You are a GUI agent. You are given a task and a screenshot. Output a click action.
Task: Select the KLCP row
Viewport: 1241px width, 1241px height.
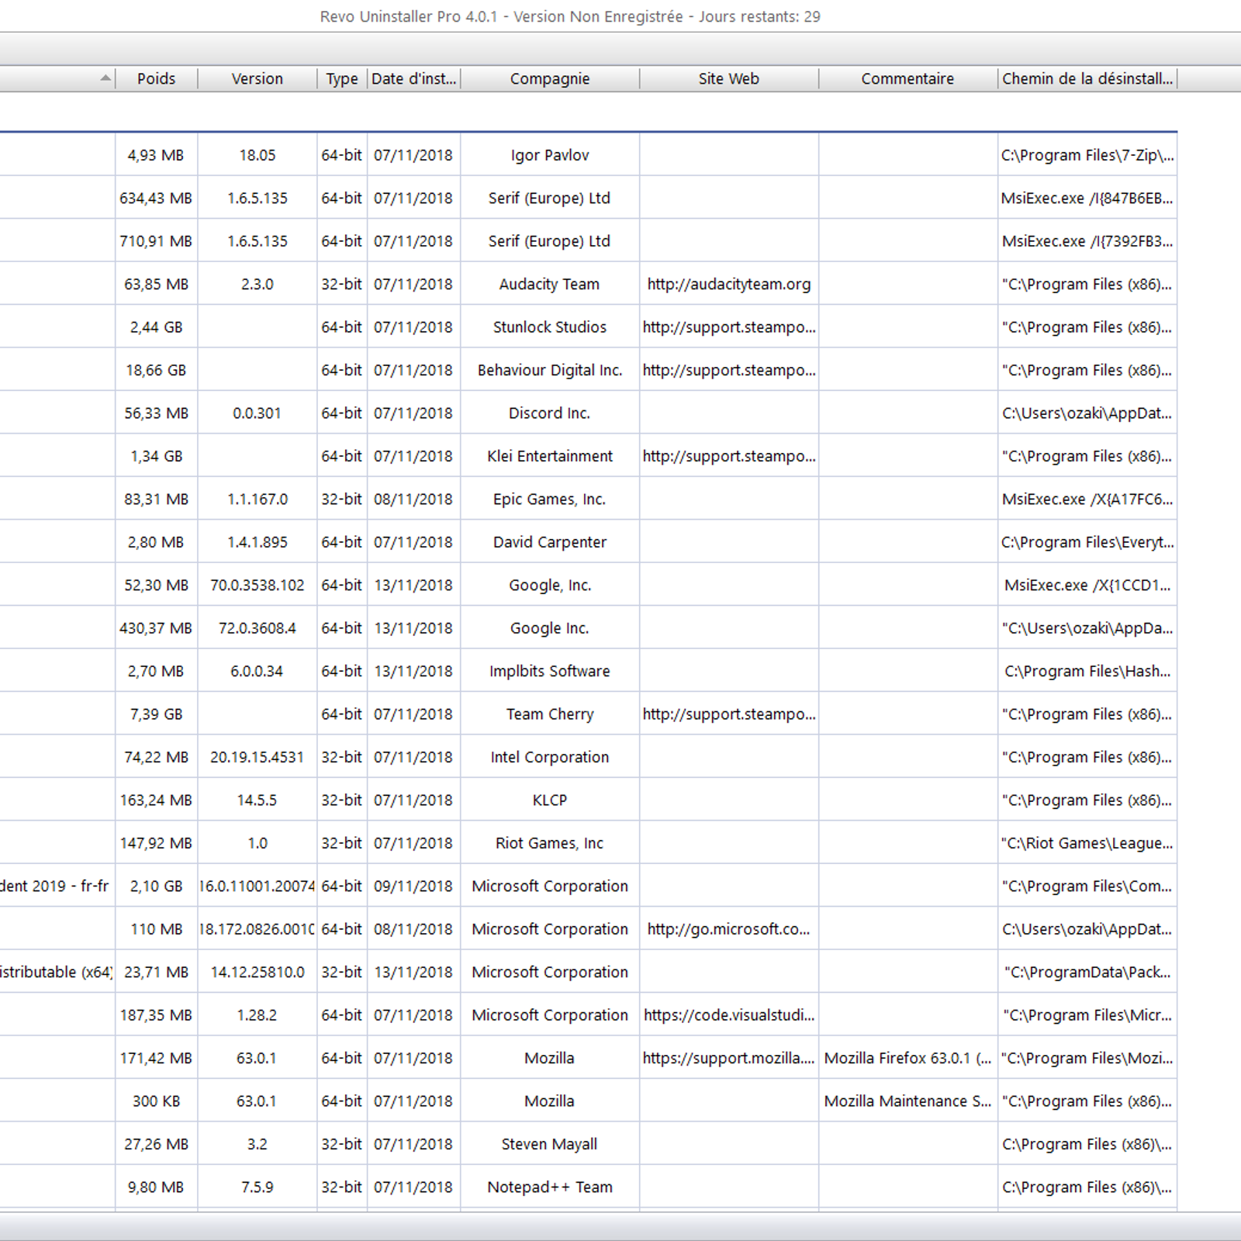coord(589,800)
